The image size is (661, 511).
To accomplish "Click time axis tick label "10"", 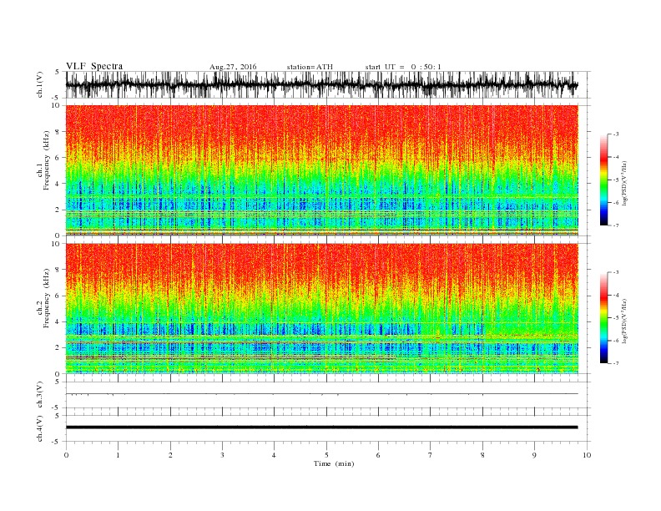I will click(x=587, y=455).
